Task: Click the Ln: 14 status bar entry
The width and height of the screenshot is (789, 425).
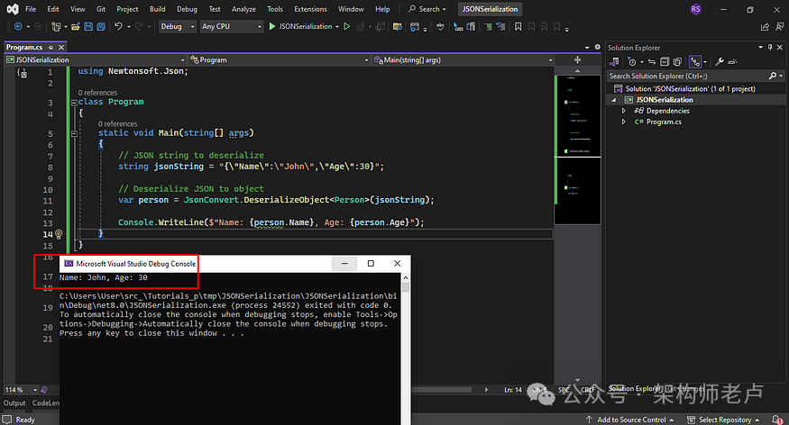Action: (x=513, y=390)
